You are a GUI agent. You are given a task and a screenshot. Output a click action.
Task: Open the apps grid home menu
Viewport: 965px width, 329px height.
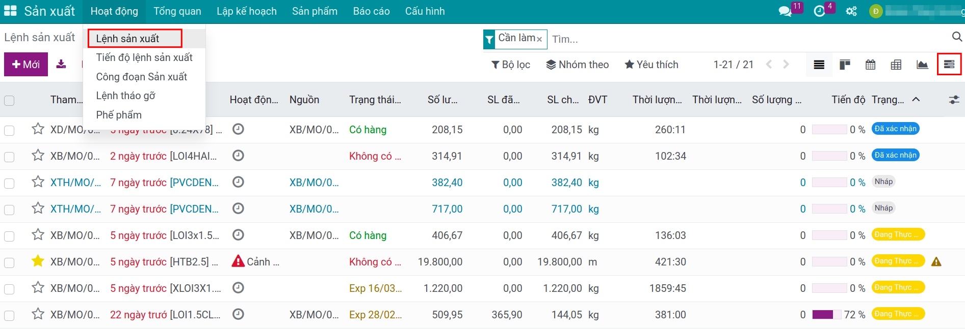(10, 11)
